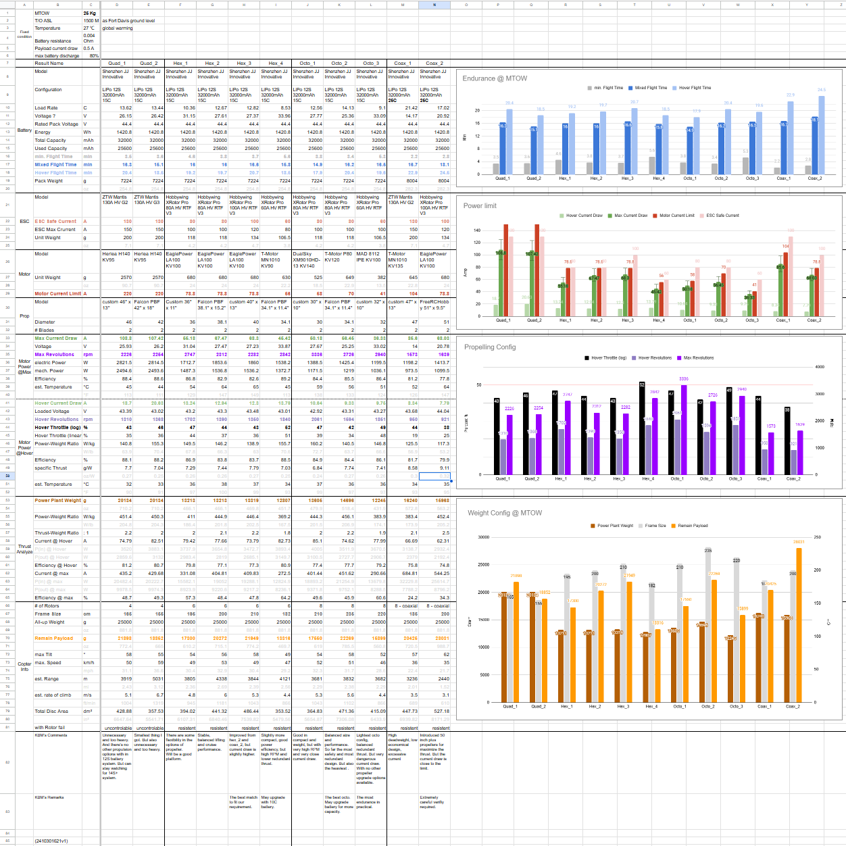Select highlighted row header 50

(x=7, y=476)
